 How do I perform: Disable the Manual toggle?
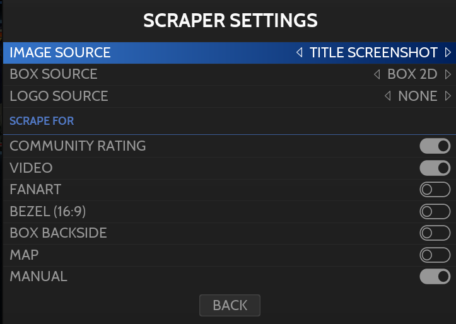435,277
